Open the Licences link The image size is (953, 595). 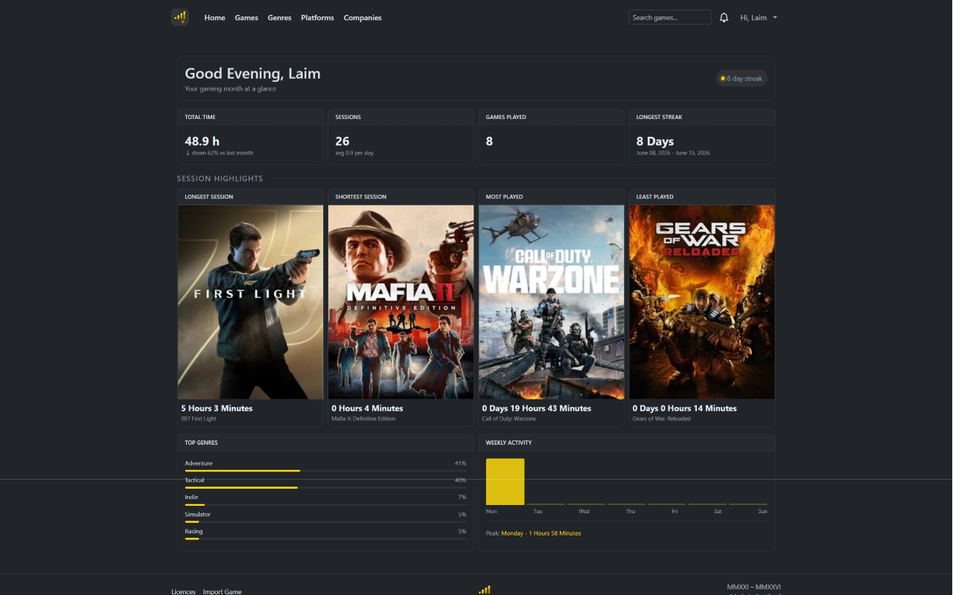click(x=183, y=592)
